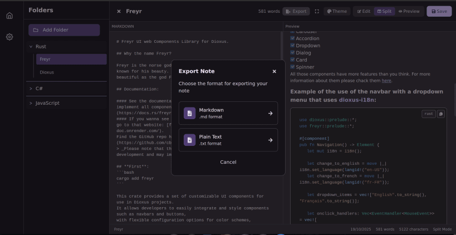
Task: Copy the Rust code block
Action: pyautogui.click(x=440, y=114)
